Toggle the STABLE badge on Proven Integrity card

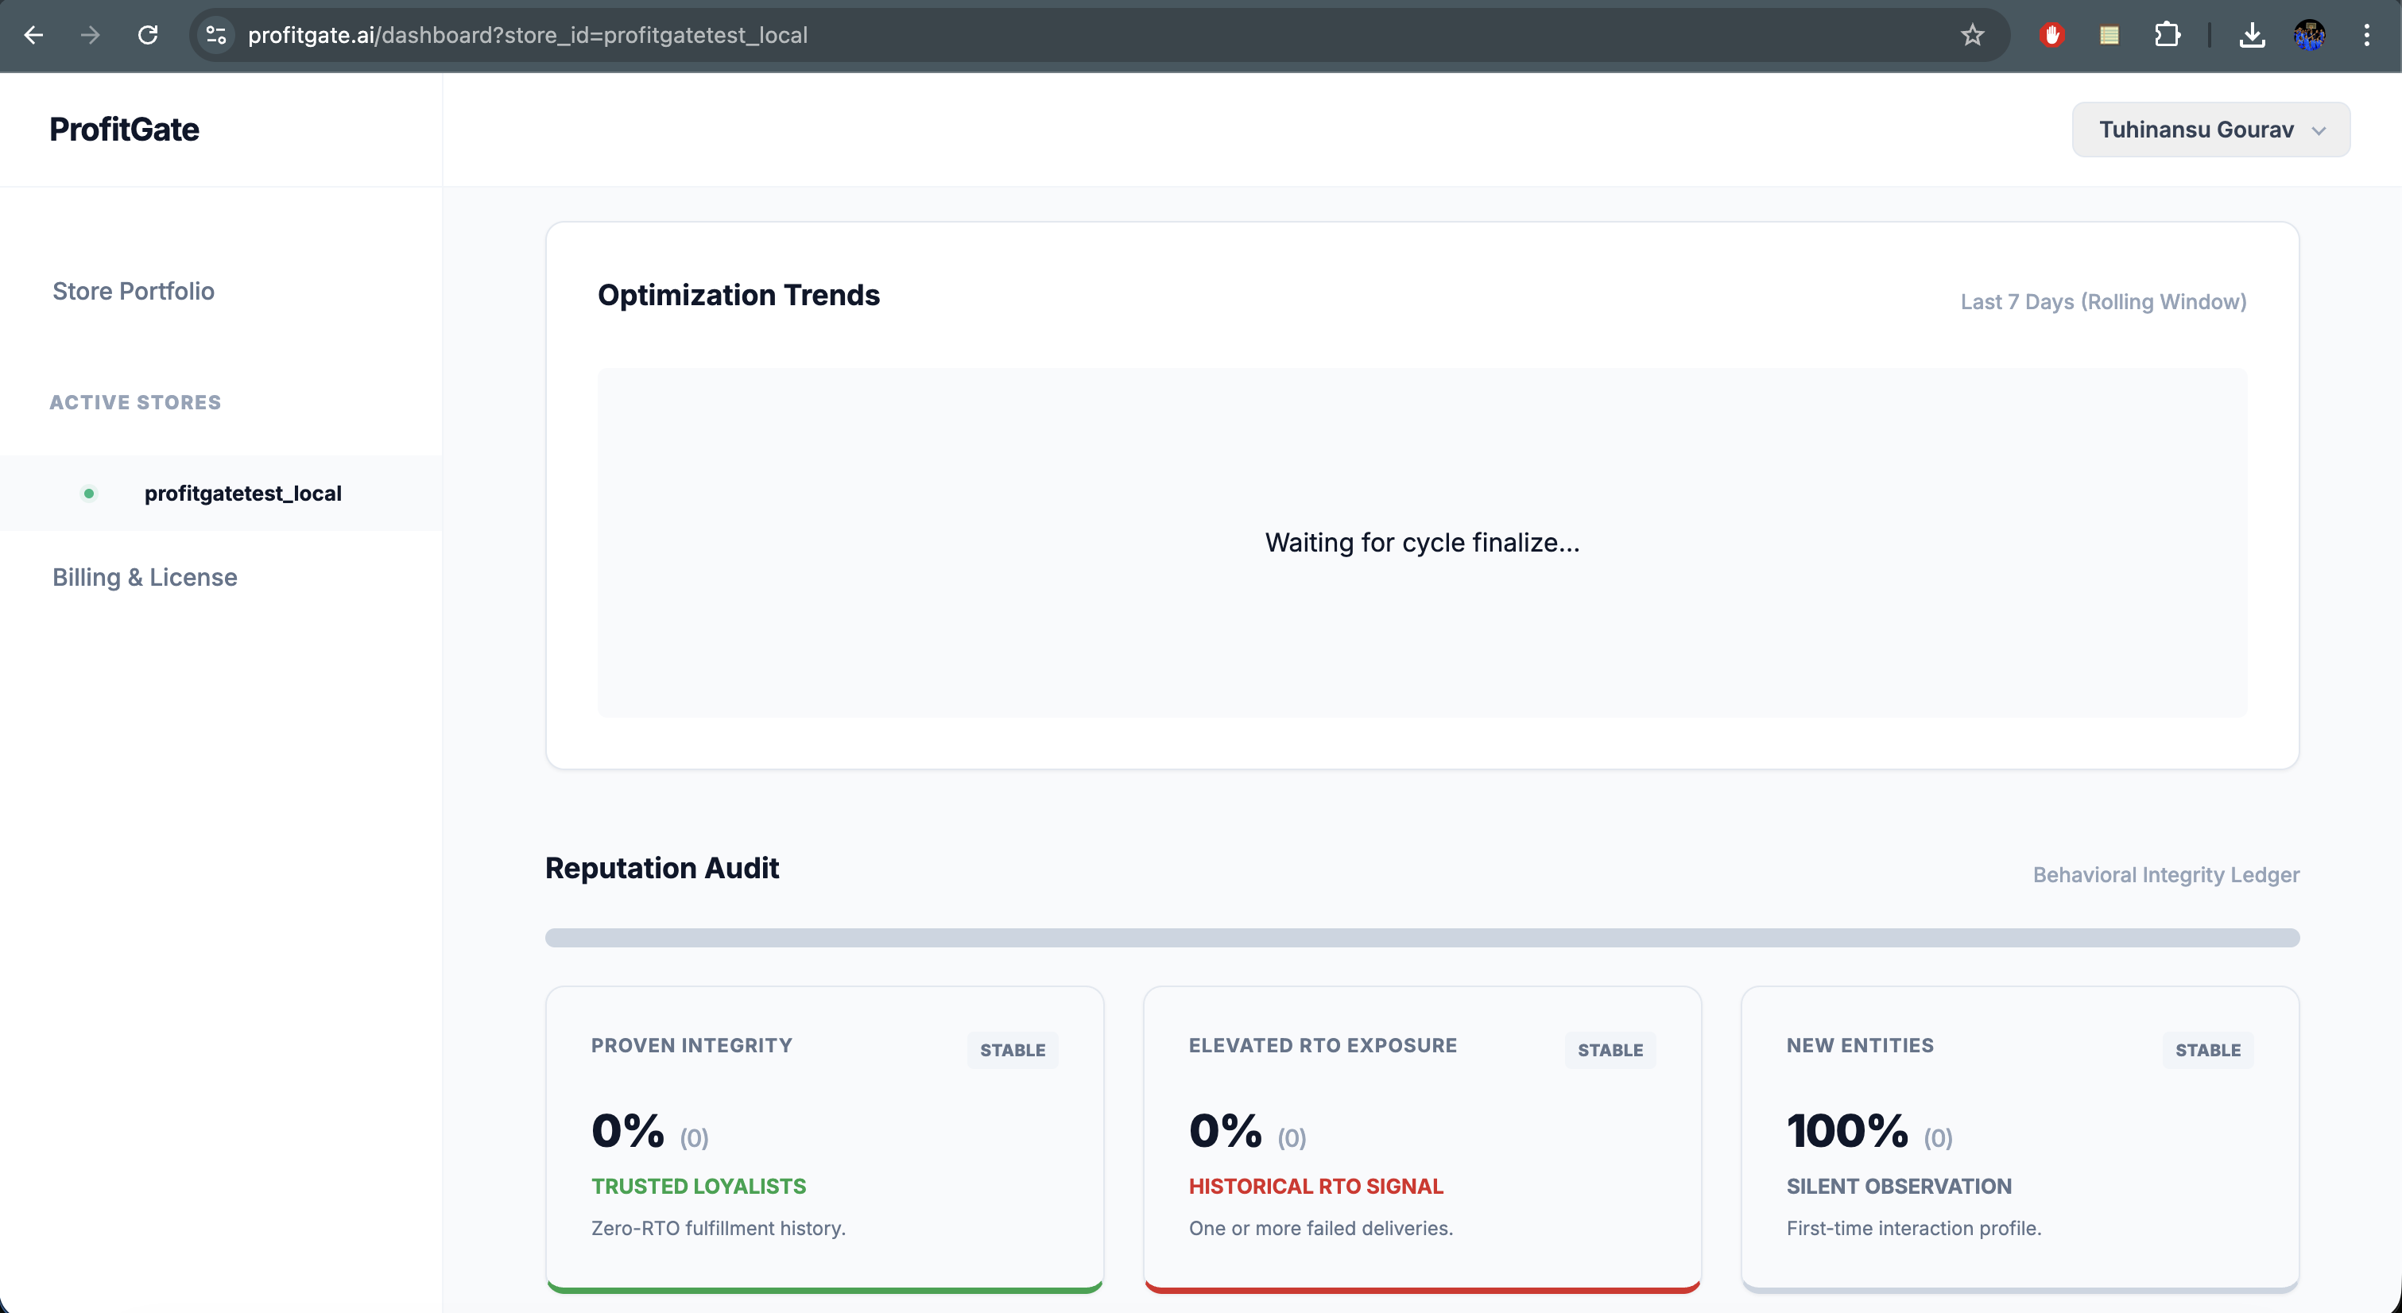pyautogui.click(x=1013, y=1050)
